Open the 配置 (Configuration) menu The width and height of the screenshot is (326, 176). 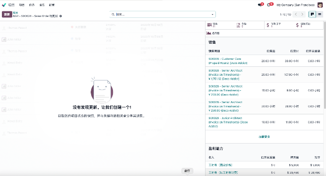(x=52, y=5)
